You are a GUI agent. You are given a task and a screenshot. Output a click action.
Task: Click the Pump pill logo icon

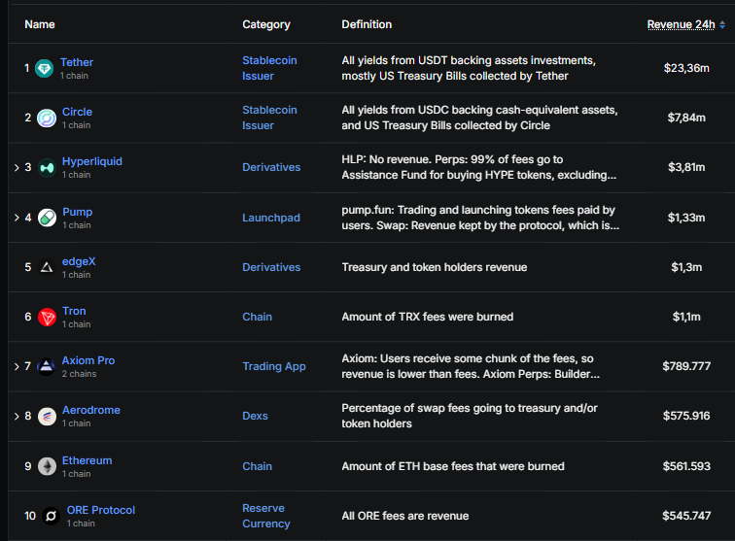coord(47,218)
